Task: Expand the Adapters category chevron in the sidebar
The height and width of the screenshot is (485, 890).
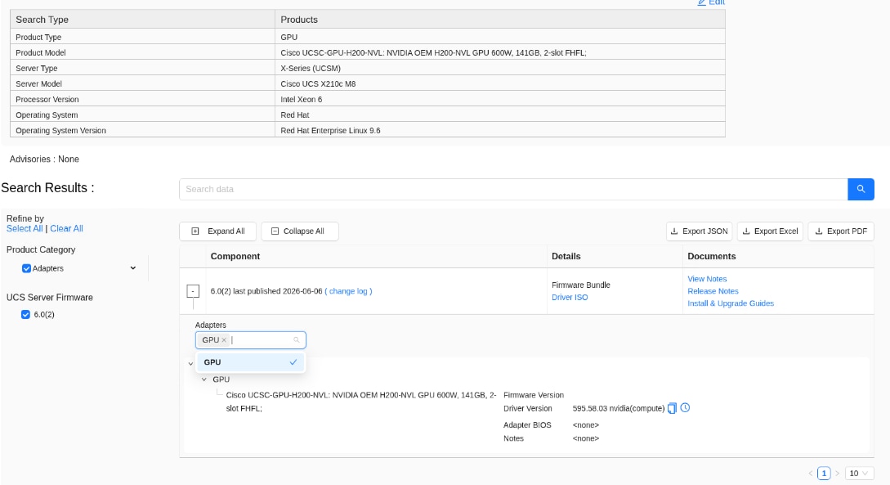Action: 133,268
